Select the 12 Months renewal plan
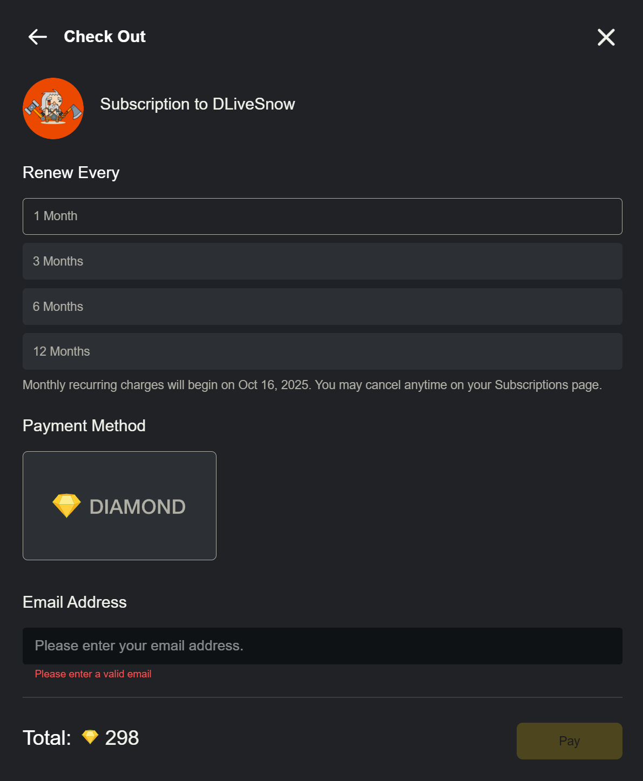The image size is (643, 781). click(x=322, y=351)
